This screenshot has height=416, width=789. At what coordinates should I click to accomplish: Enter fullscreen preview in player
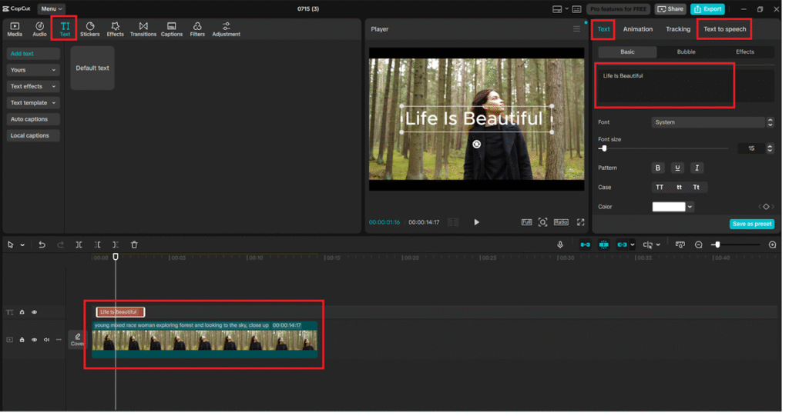point(580,222)
